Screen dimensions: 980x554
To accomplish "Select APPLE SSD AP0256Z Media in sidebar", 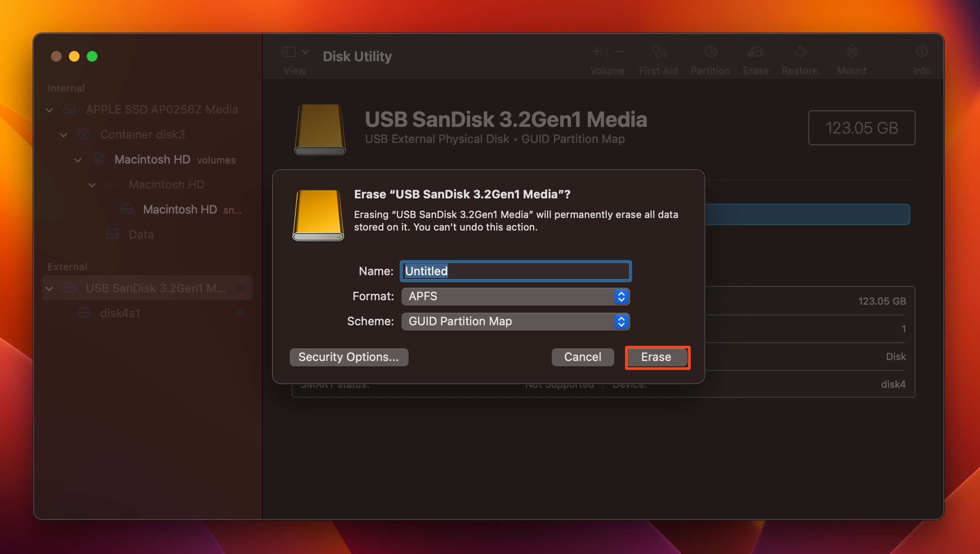I will 162,109.
